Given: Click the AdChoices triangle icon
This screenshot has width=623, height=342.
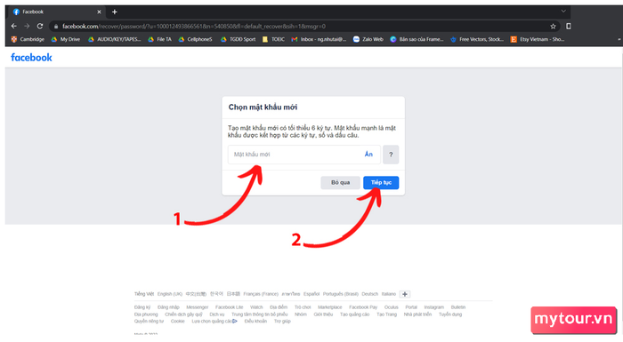Looking at the screenshot, I should (235, 321).
